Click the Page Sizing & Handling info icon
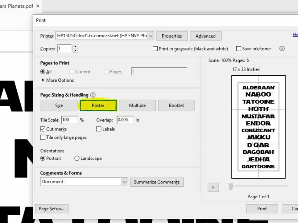Image resolution: width=298 pixels, height=223 pixels. tap(93, 95)
